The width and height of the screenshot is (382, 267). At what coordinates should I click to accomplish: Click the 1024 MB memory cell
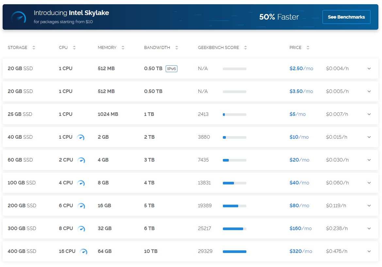point(108,114)
